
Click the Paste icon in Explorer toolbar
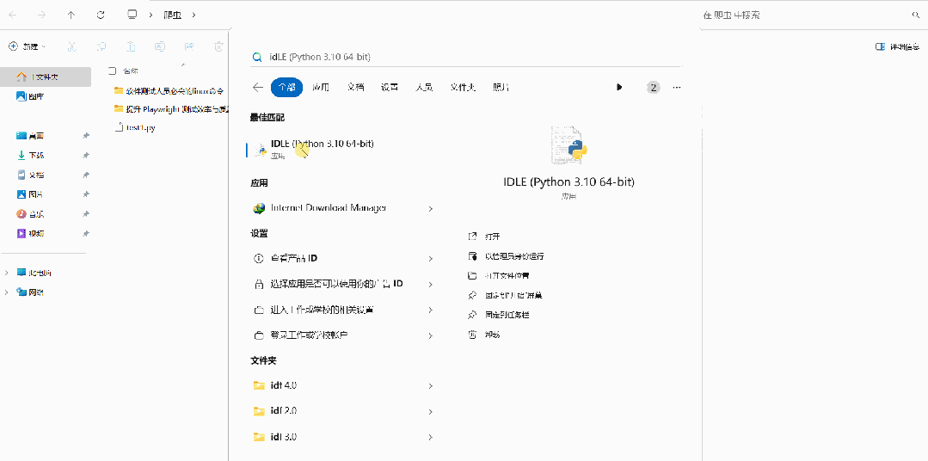point(131,46)
